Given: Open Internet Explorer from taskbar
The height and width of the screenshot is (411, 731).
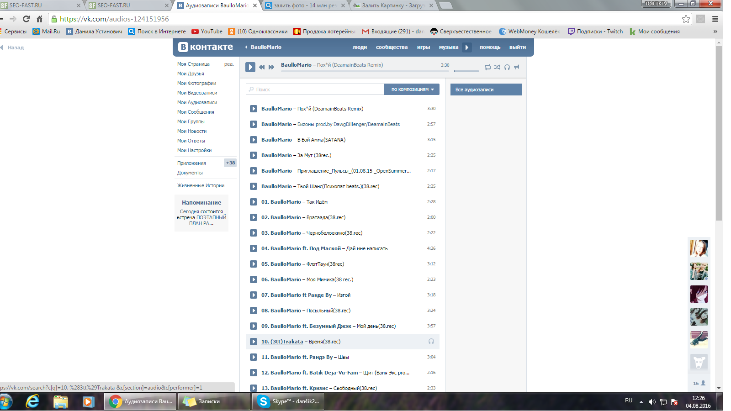Looking at the screenshot, I should coord(32,401).
